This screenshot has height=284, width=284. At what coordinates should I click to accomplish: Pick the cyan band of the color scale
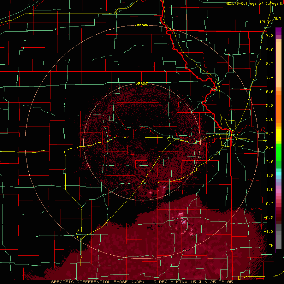tap(279, 174)
